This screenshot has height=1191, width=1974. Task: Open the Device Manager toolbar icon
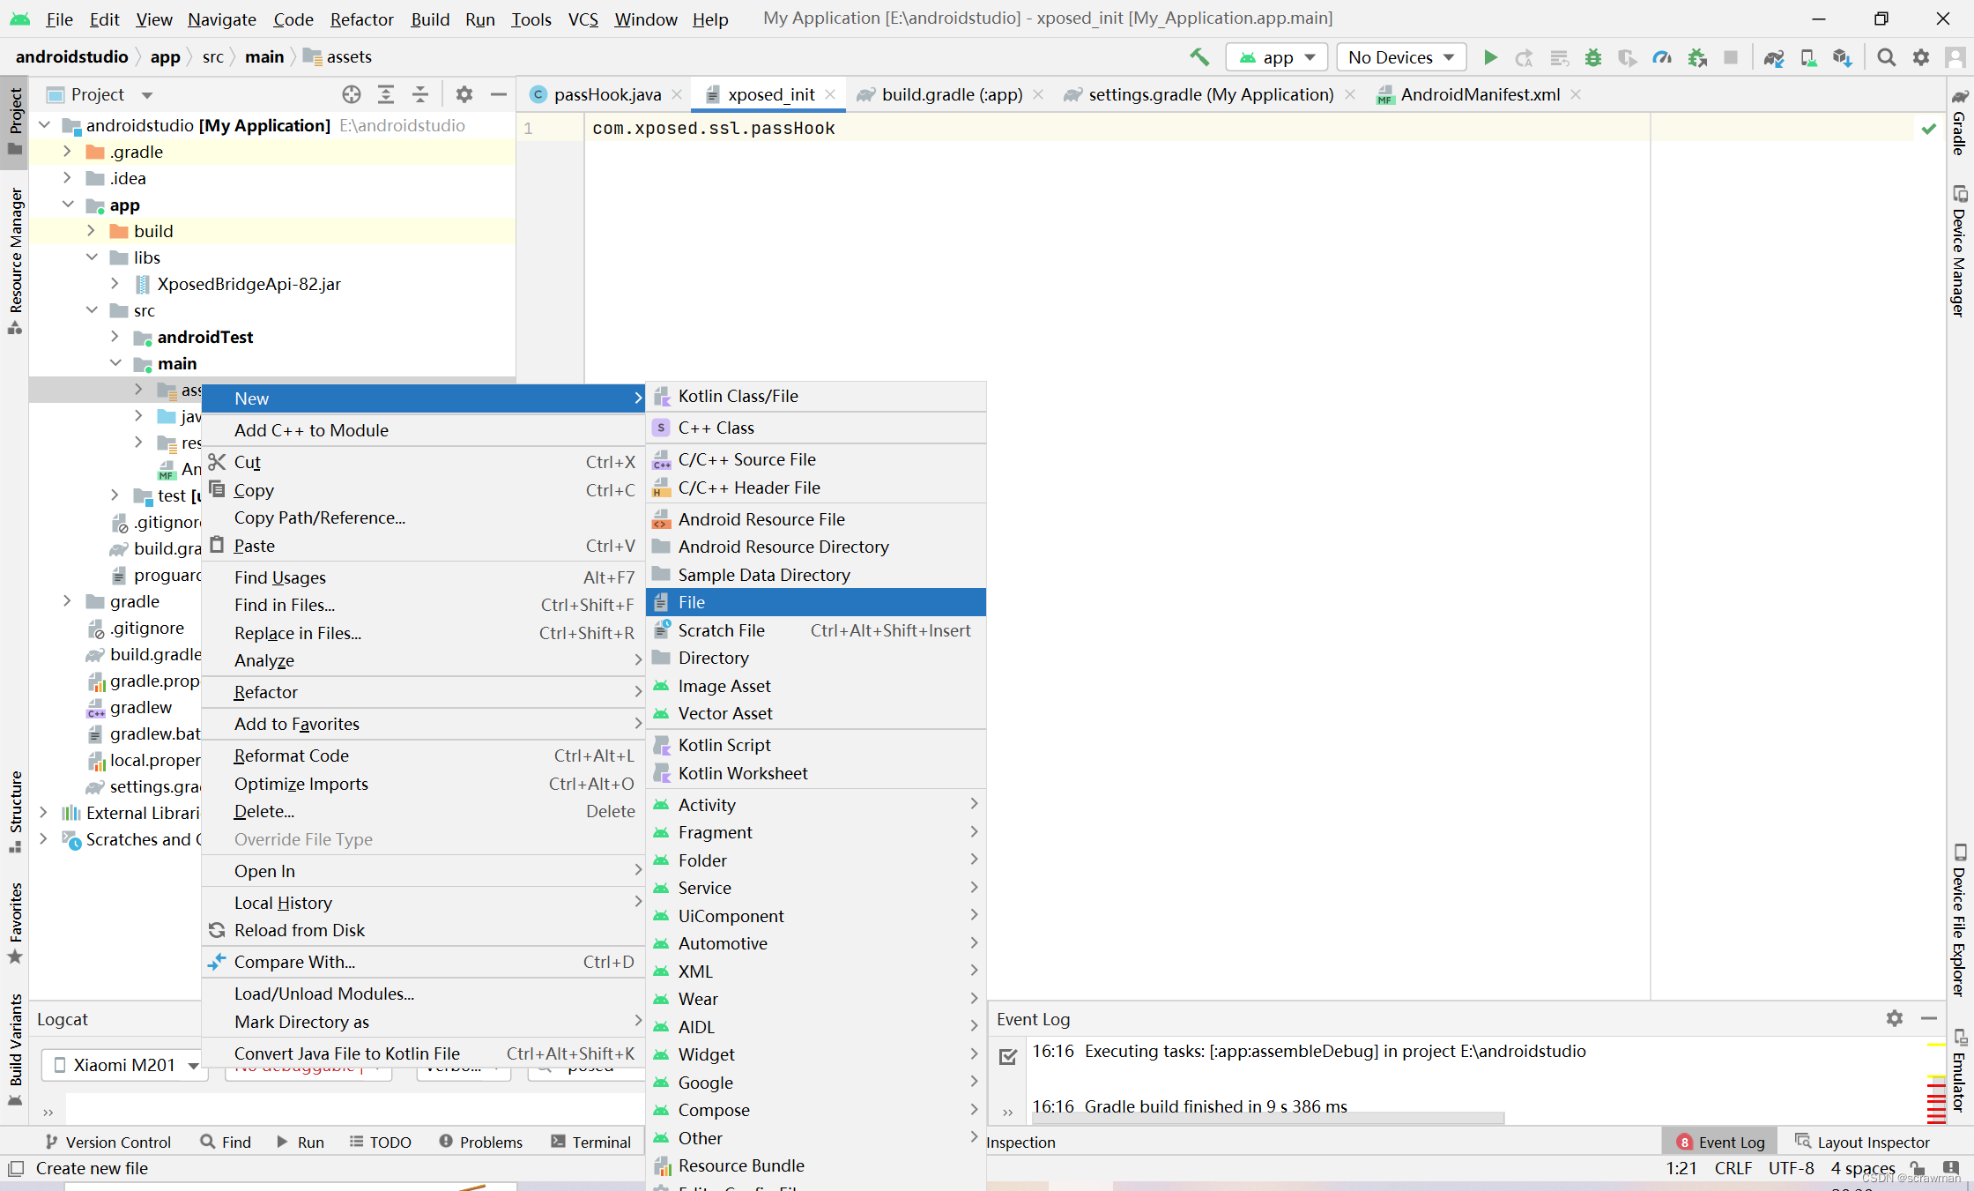click(x=1808, y=57)
